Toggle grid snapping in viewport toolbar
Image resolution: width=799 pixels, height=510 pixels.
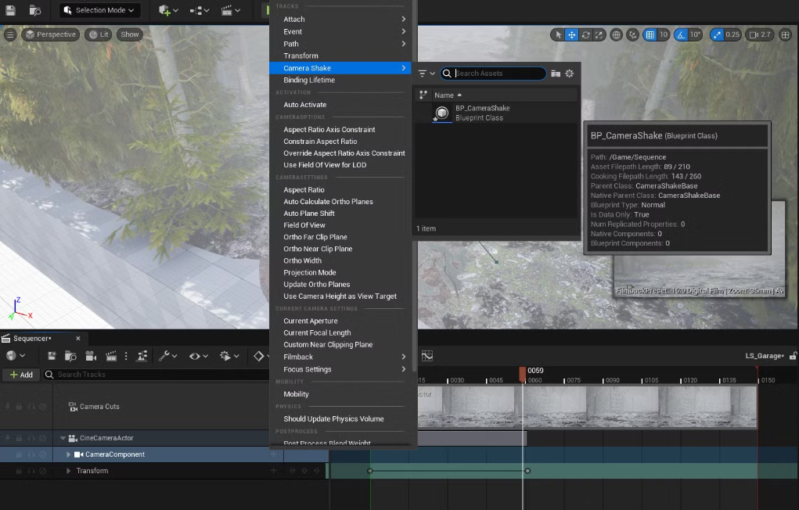pyautogui.click(x=650, y=34)
